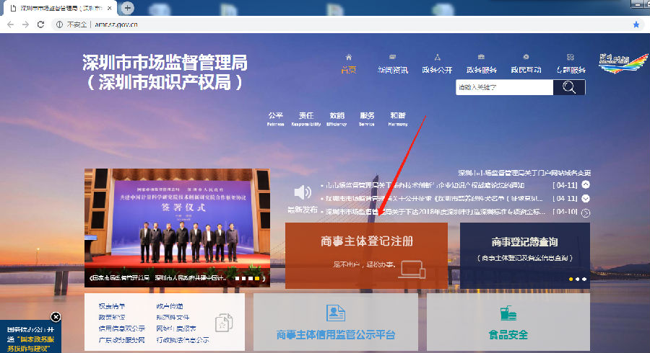This screenshot has width=650, height=353.
Task: Click the home icon above 首页
Action: (x=349, y=57)
